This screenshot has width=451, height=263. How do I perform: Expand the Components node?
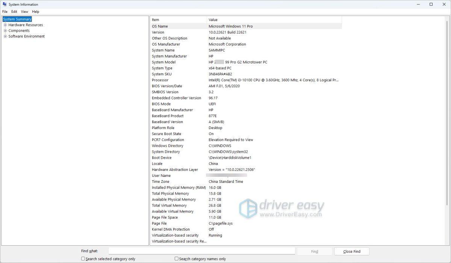[5, 30]
